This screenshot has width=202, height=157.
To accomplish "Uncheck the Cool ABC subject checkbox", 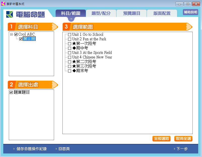I will tap(16, 34).
